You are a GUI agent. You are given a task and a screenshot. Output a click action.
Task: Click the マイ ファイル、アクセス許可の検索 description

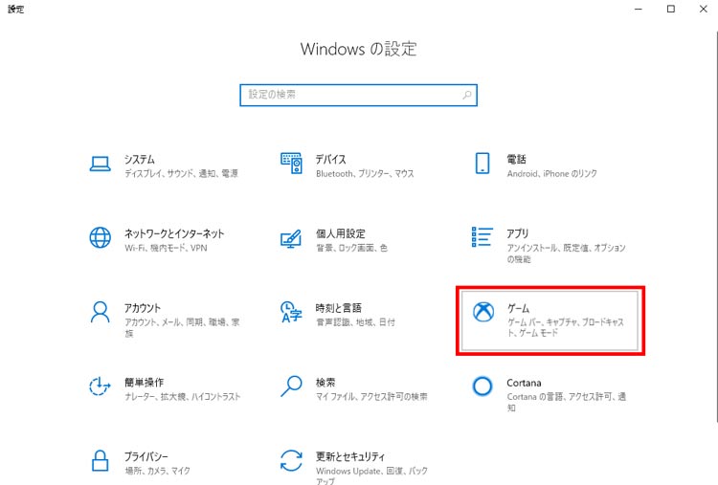click(x=371, y=396)
